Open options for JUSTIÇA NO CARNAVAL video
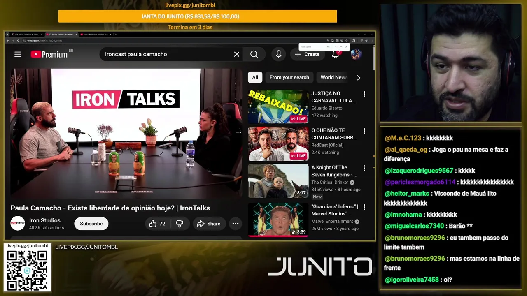Image resolution: width=527 pixels, height=296 pixels. (x=364, y=94)
